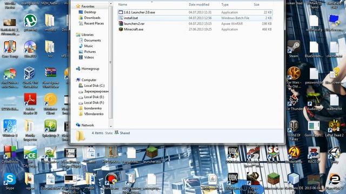Click navigation pane scrollbar down arrow
This screenshot has height=194, width=346.
click(x=110, y=127)
